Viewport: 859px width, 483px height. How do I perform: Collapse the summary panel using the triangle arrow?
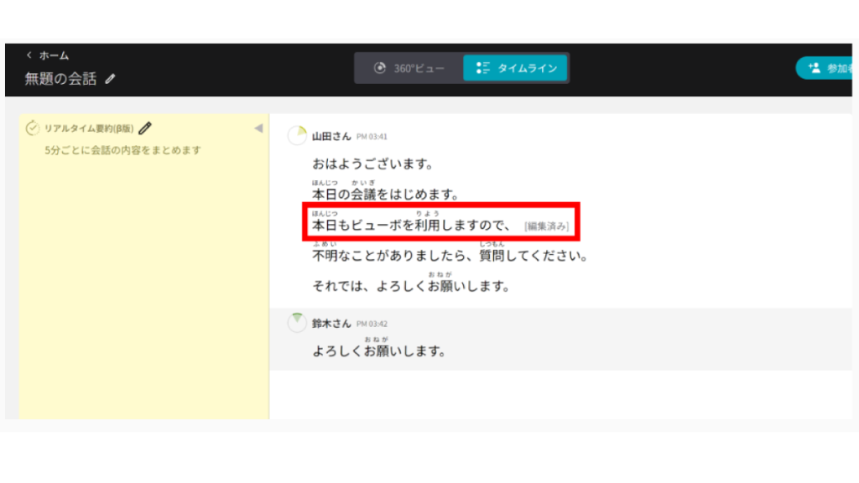pyautogui.click(x=258, y=128)
